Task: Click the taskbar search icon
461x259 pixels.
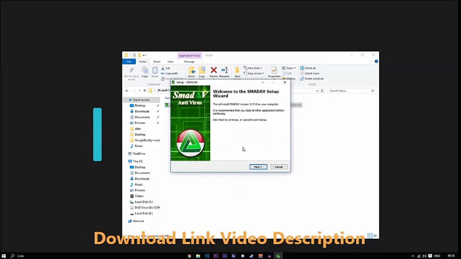Action: pos(13,256)
